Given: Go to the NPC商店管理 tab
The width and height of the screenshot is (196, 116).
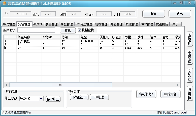Looking at the screenshot, I should [x=84, y=24].
